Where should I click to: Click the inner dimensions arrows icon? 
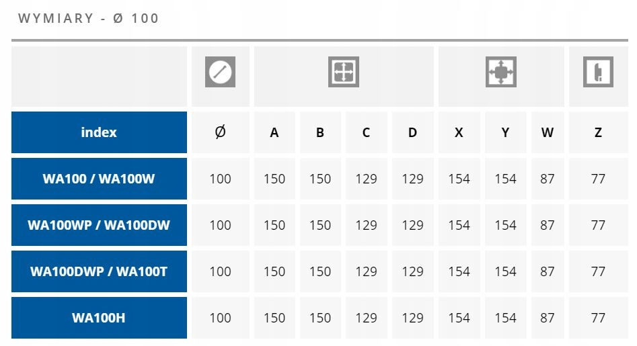tap(343, 72)
